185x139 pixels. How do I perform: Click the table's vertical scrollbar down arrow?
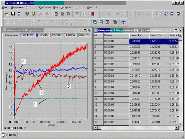pos(180,124)
